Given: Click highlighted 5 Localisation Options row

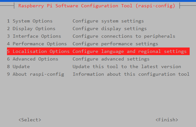Looking at the screenshot, I should coord(98,51).
